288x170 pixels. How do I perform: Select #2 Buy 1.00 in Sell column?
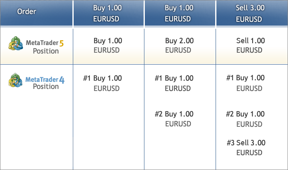[245, 114]
